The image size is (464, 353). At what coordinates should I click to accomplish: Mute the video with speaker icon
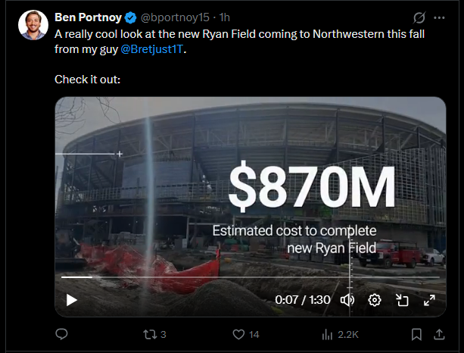click(x=347, y=299)
